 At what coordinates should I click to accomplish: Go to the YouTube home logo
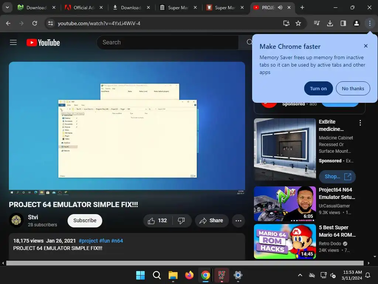[43, 43]
